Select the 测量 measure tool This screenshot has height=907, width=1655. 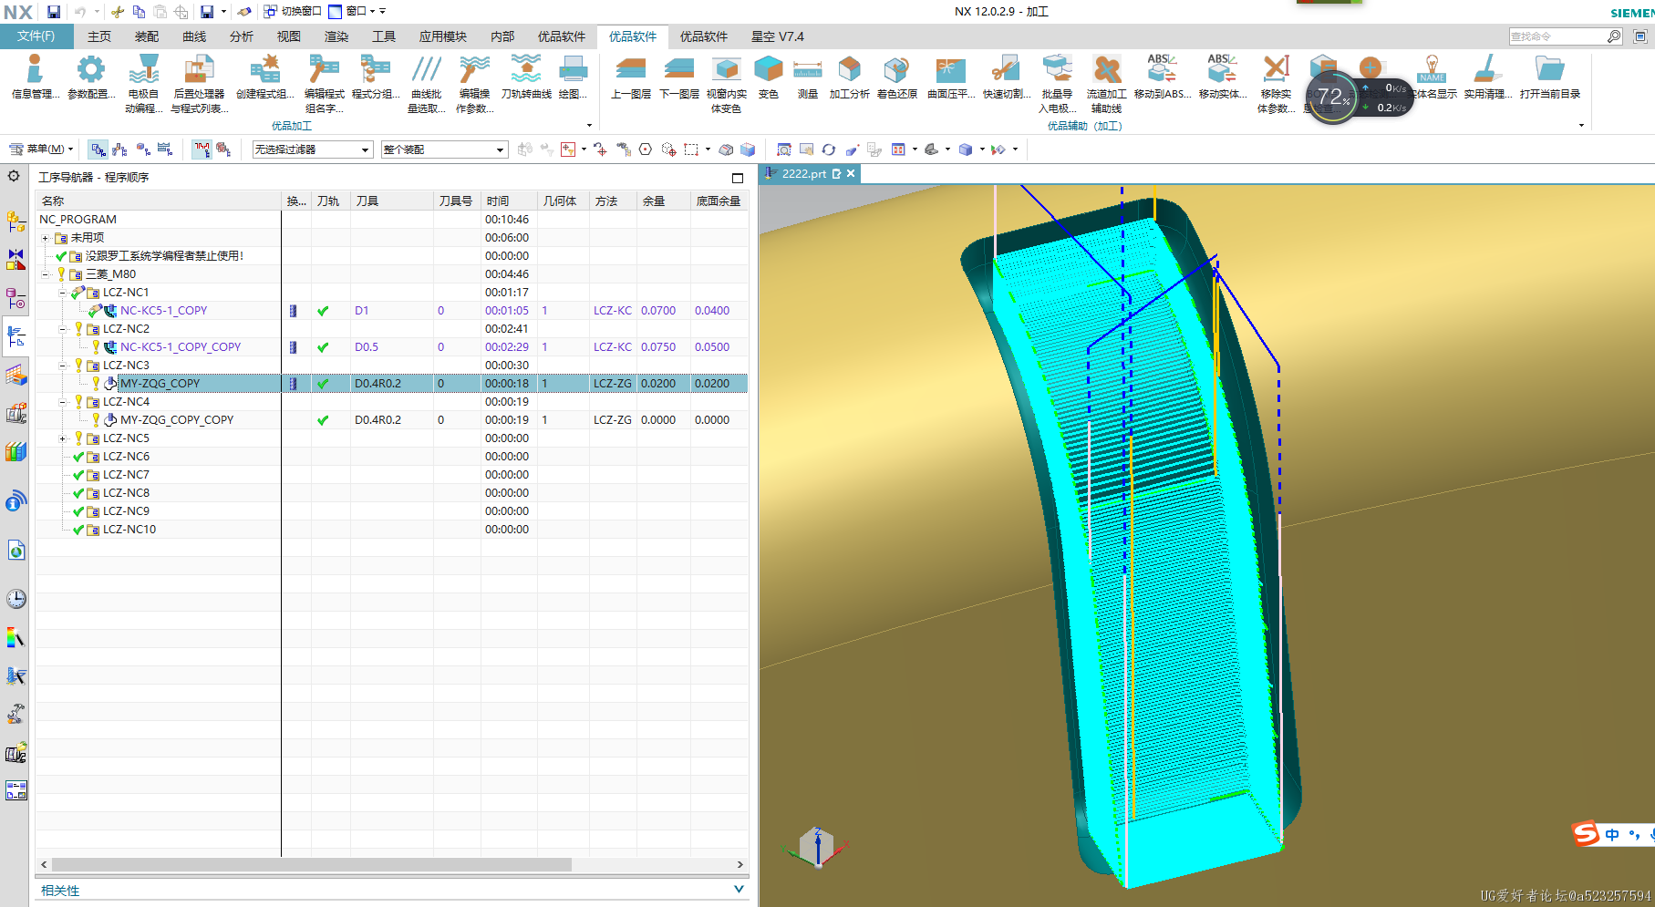tap(808, 77)
